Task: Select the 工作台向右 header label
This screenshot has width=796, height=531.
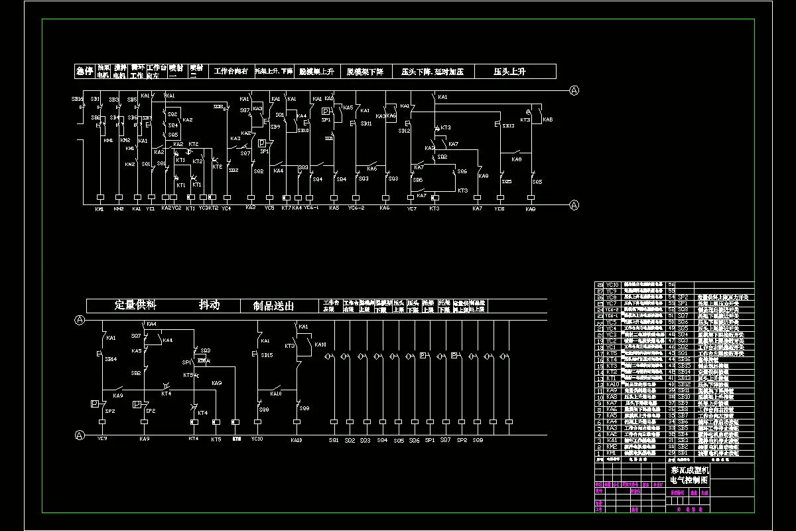Action: tap(231, 71)
